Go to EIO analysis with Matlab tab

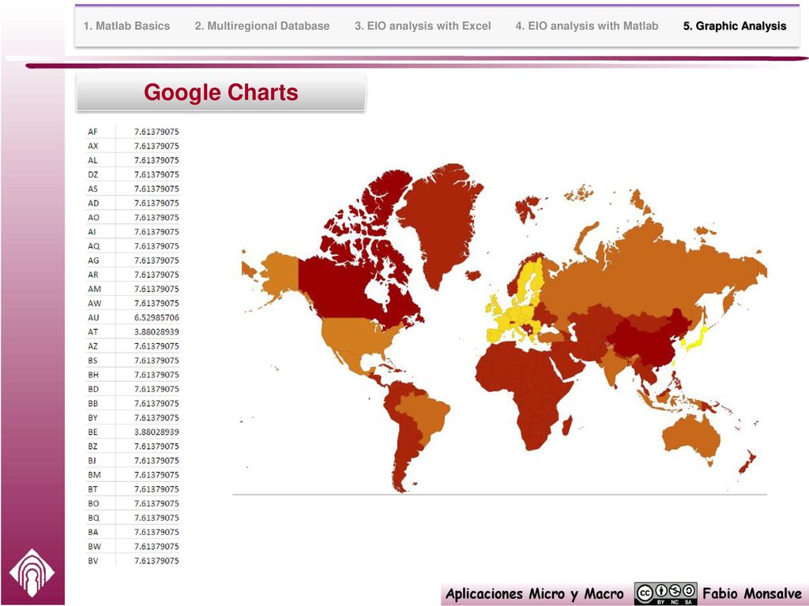[587, 26]
